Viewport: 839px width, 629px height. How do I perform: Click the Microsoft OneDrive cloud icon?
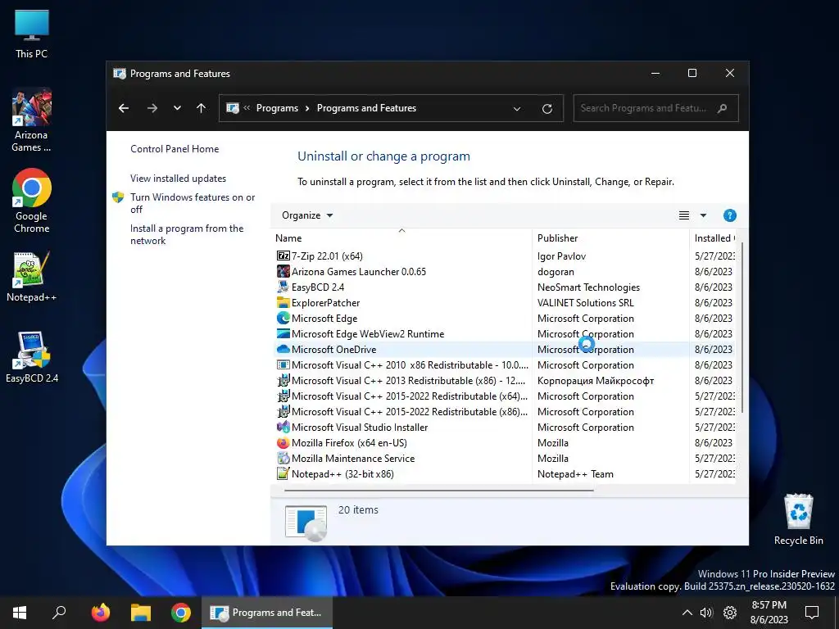point(283,349)
